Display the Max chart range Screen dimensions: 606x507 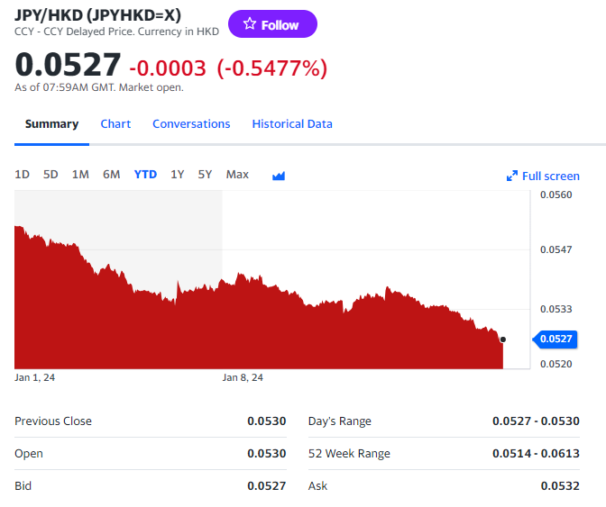pos(237,175)
